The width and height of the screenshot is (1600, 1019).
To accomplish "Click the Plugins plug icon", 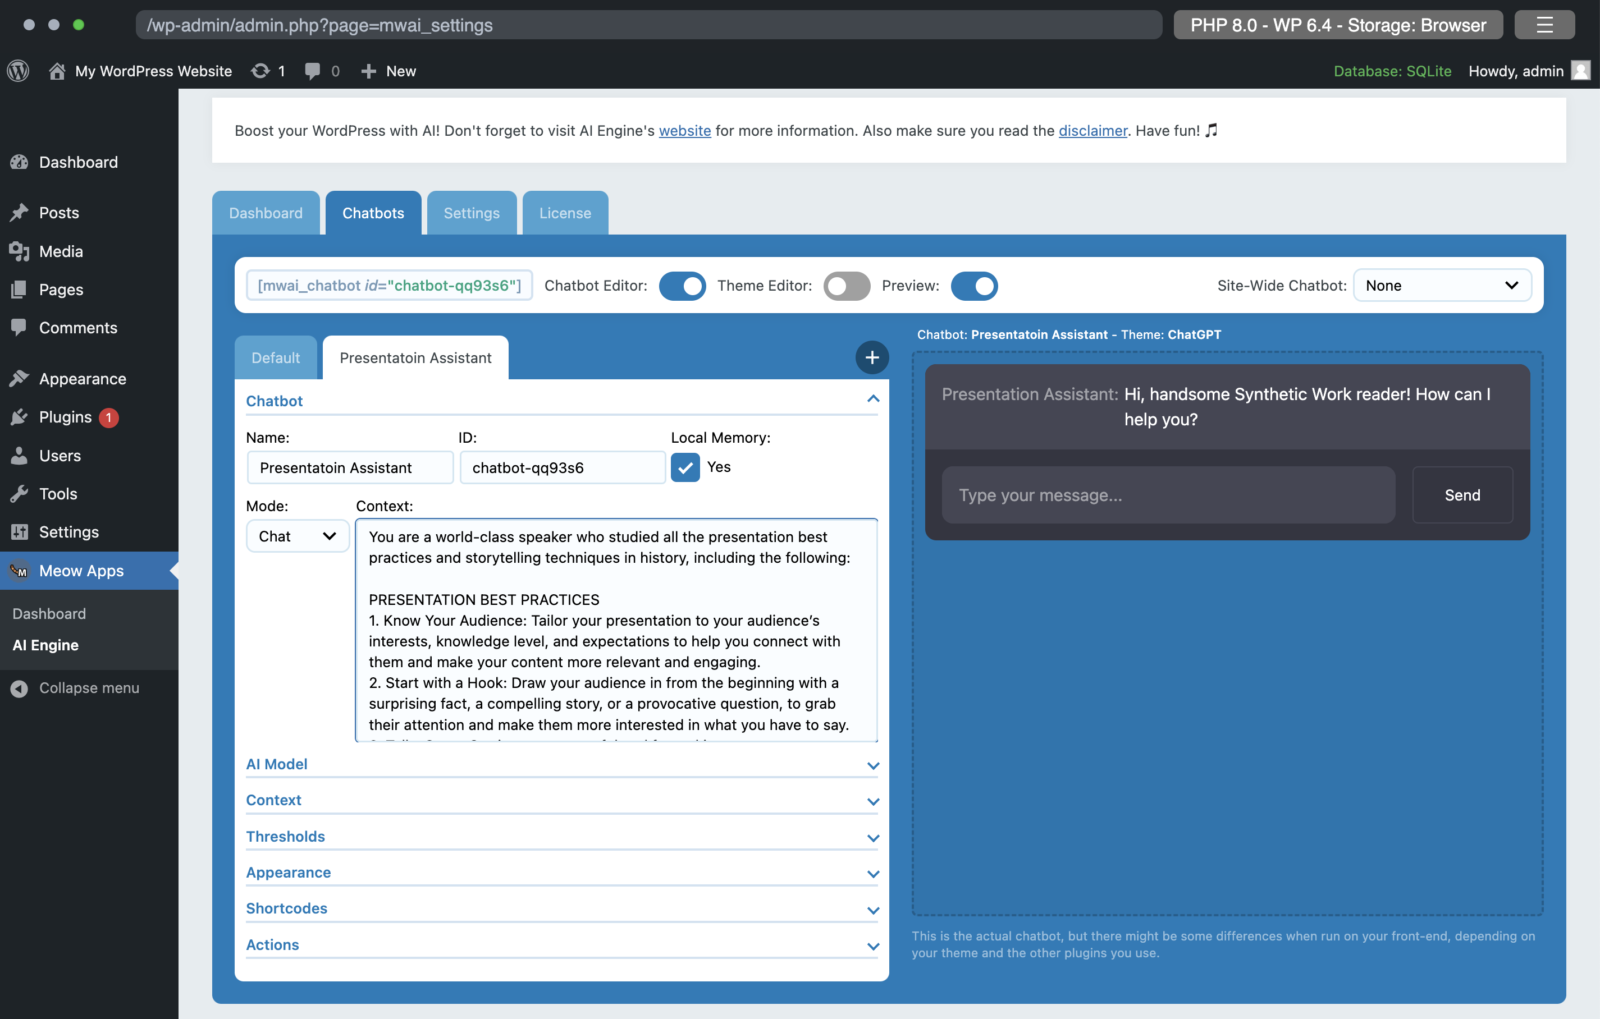I will tap(19, 417).
